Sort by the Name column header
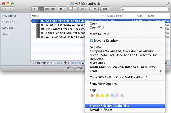The image size is (171, 113). [67, 16]
